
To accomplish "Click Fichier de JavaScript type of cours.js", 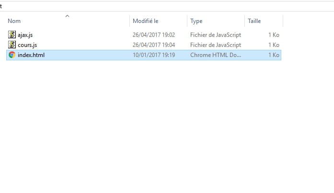I will tap(216, 45).
